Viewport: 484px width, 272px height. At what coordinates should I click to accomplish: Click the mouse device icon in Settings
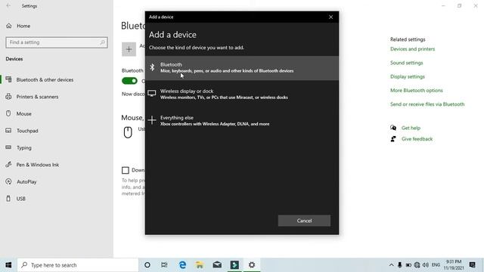point(128,132)
